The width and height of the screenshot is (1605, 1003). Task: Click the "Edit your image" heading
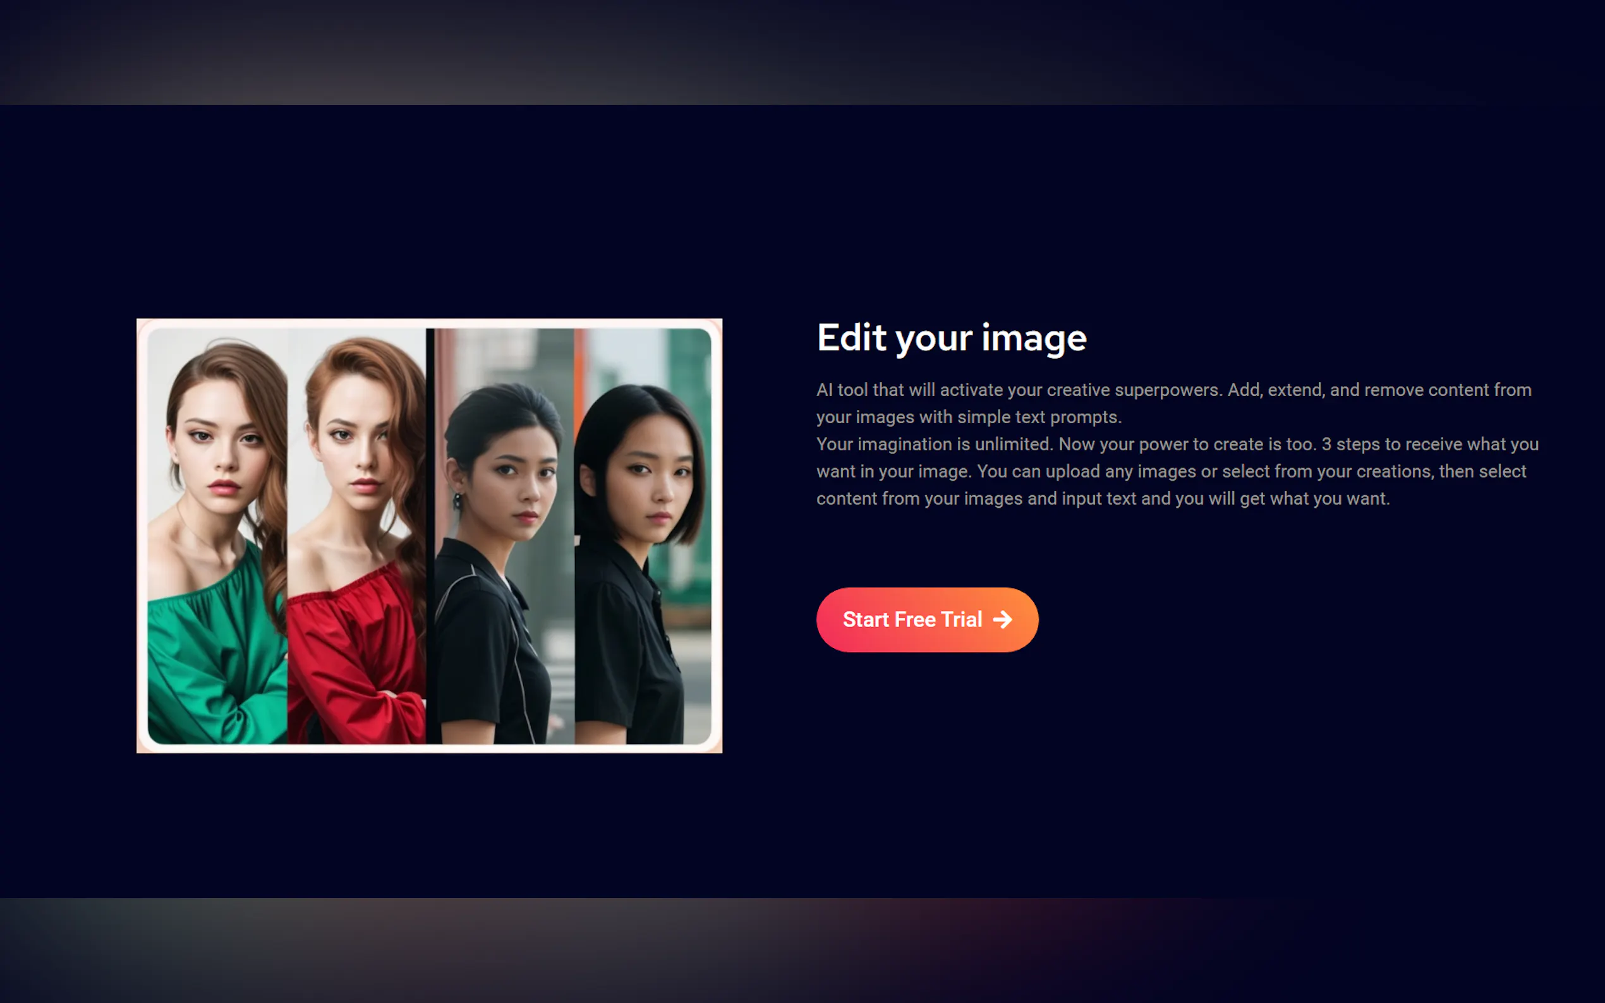[x=951, y=338]
